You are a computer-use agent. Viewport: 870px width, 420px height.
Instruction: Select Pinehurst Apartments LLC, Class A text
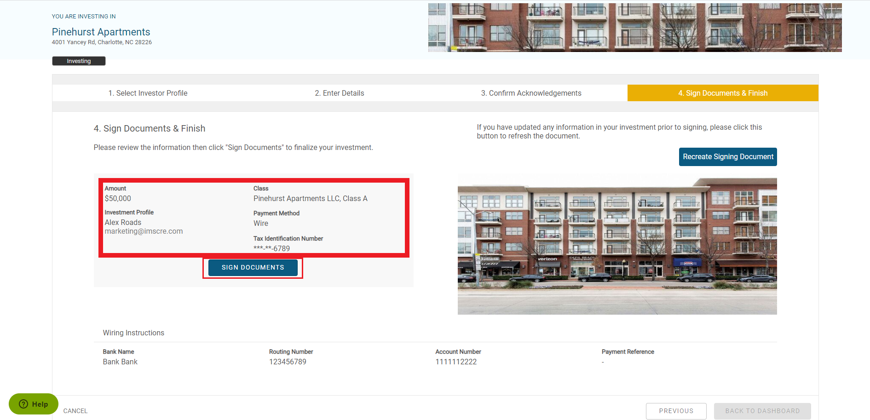(x=311, y=198)
